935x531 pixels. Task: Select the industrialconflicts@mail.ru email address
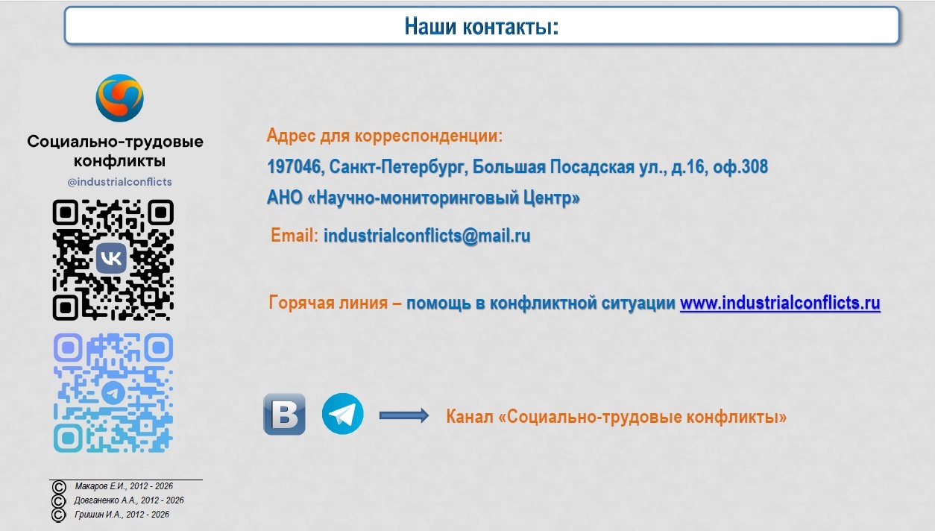click(x=427, y=236)
